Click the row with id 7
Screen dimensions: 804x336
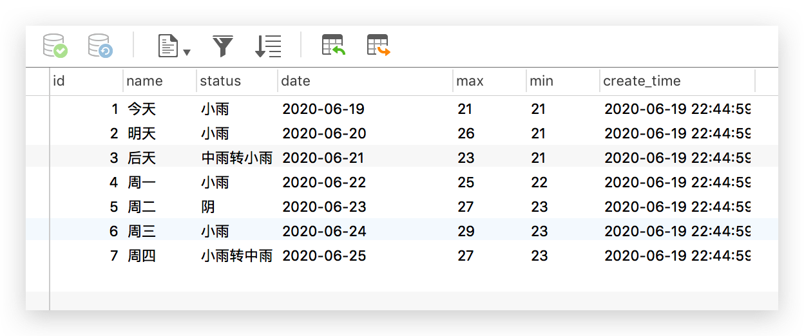(402, 256)
